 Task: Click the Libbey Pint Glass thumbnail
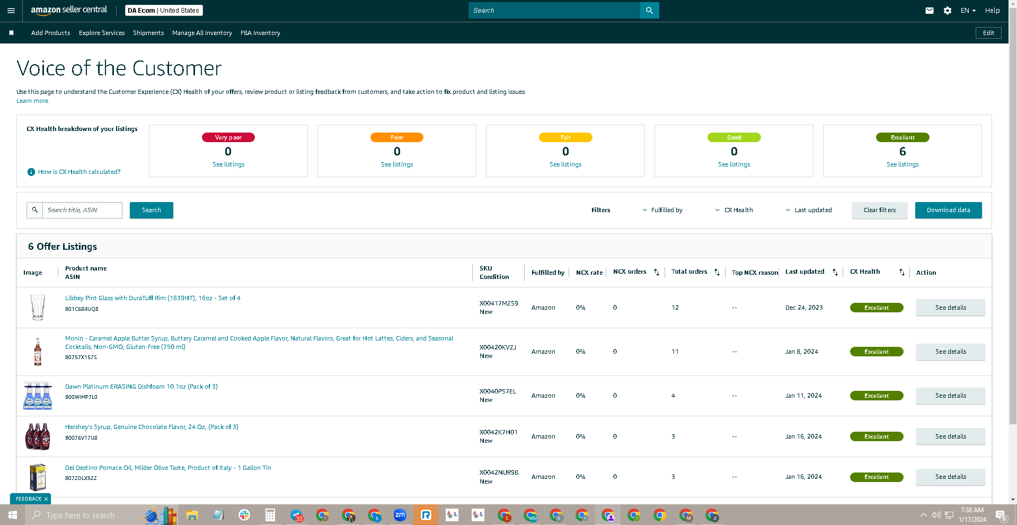(x=38, y=308)
